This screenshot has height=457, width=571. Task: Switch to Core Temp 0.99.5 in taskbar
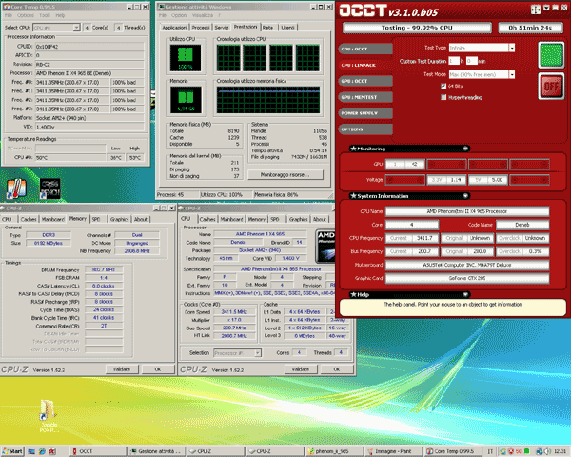[x=453, y=451]
